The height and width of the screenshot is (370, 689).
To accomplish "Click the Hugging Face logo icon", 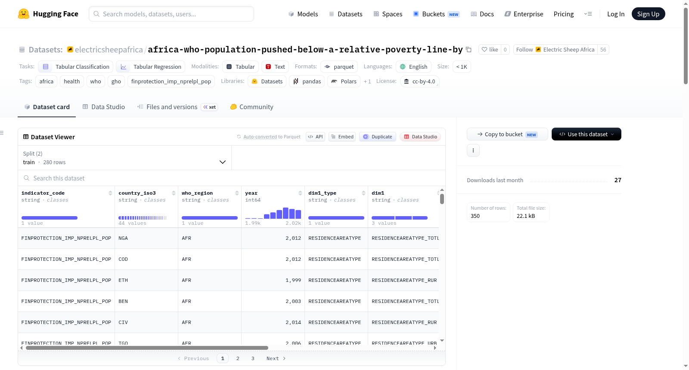I will click(x=24, y=14).
